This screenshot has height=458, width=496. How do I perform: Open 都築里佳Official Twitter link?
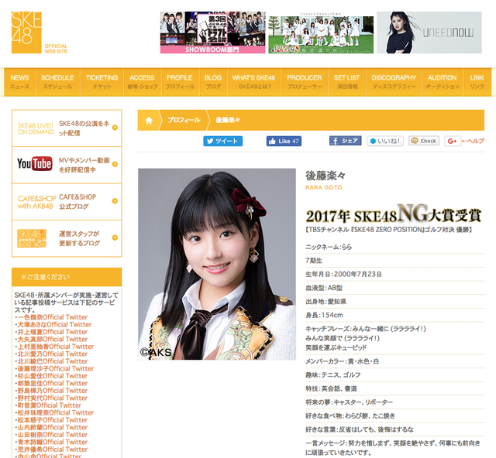53,383
